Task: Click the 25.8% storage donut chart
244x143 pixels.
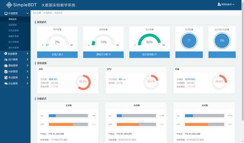Action: click(219, 82)
